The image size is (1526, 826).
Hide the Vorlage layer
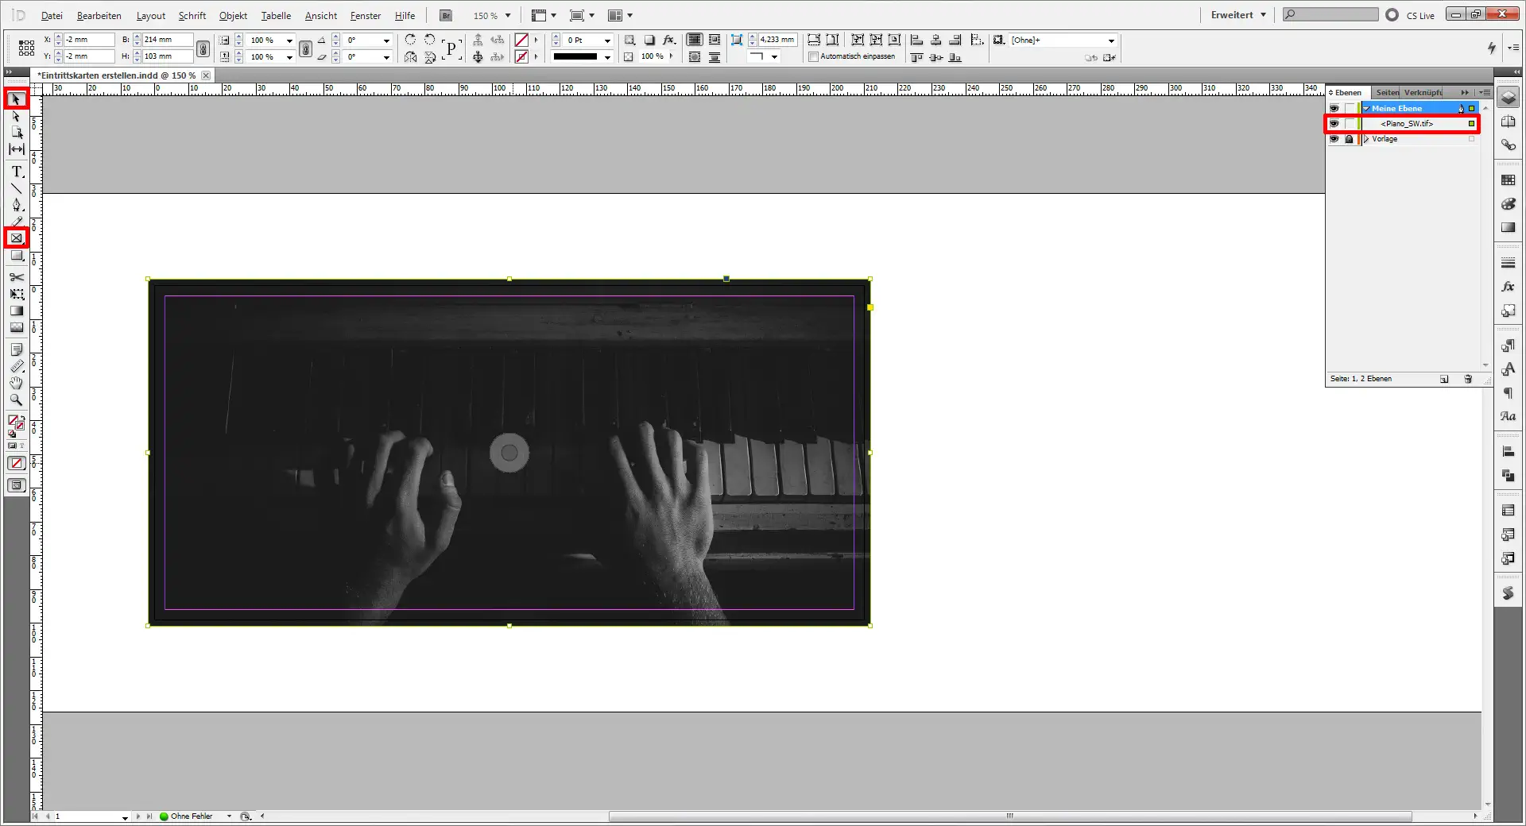(x=1335, y=139)
